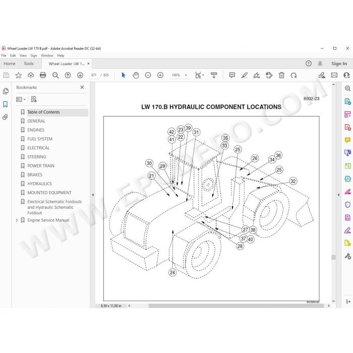Open HYDRAULICS bookmark

[x=40, y=184]
